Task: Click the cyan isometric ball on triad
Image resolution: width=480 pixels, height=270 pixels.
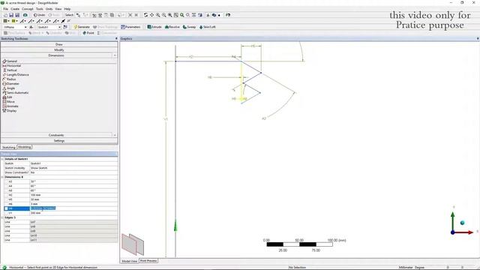Action: pyautogui.click(x=462, y=223)
